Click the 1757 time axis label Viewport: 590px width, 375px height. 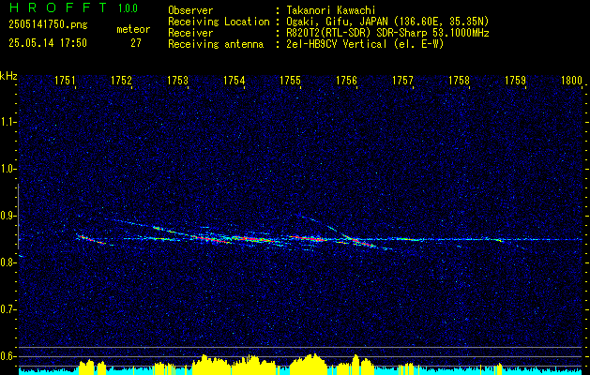tap(403, 81)
